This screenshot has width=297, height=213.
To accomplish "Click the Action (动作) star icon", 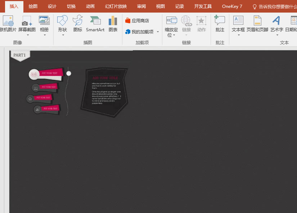I will tap(201, 21).
